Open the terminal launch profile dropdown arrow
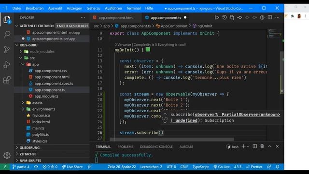This screenshot has width=309, height=174. [248, 146]
